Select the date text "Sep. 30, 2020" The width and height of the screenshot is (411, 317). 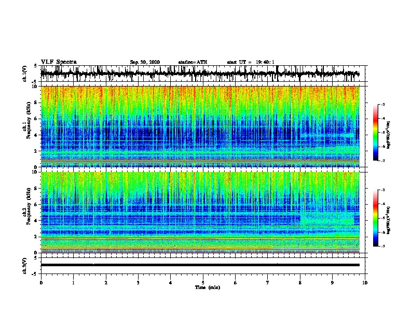[x=145, y=62]
